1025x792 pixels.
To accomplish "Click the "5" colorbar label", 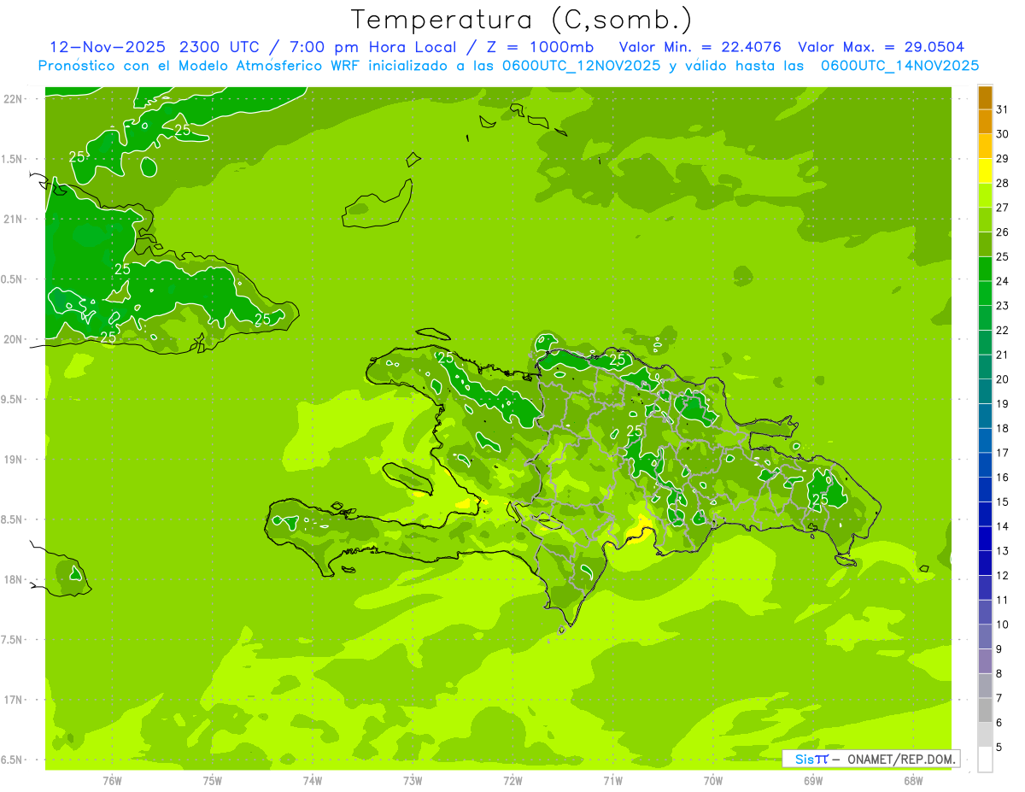I will point(999,748).
